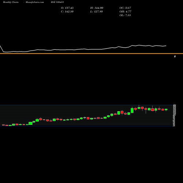
Task: Click the 'BSE 539431' symbol text
Action: pos(57,2)
